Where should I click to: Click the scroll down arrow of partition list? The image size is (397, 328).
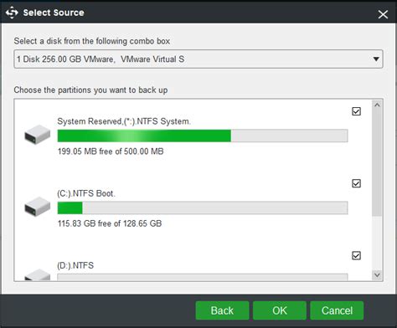(377, 275)
